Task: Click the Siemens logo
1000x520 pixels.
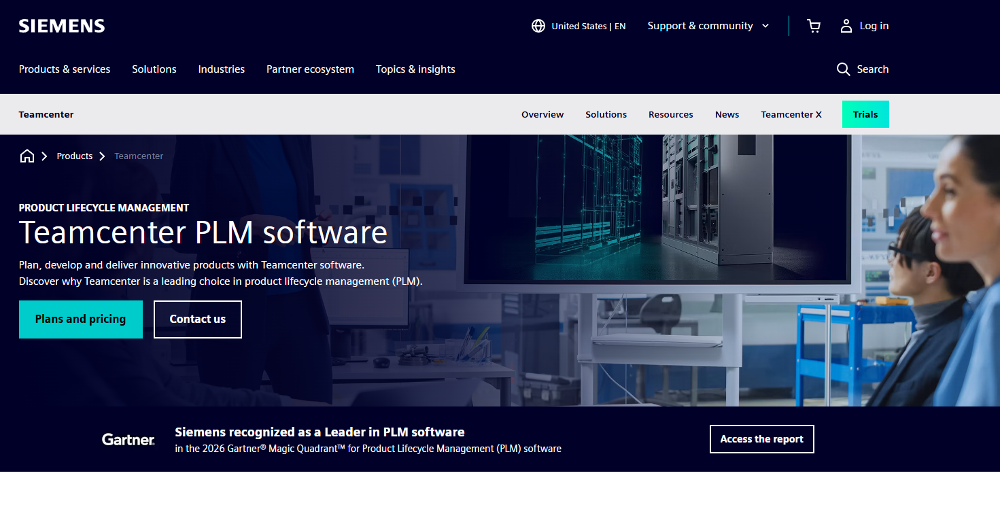Action: coord(62,26)
